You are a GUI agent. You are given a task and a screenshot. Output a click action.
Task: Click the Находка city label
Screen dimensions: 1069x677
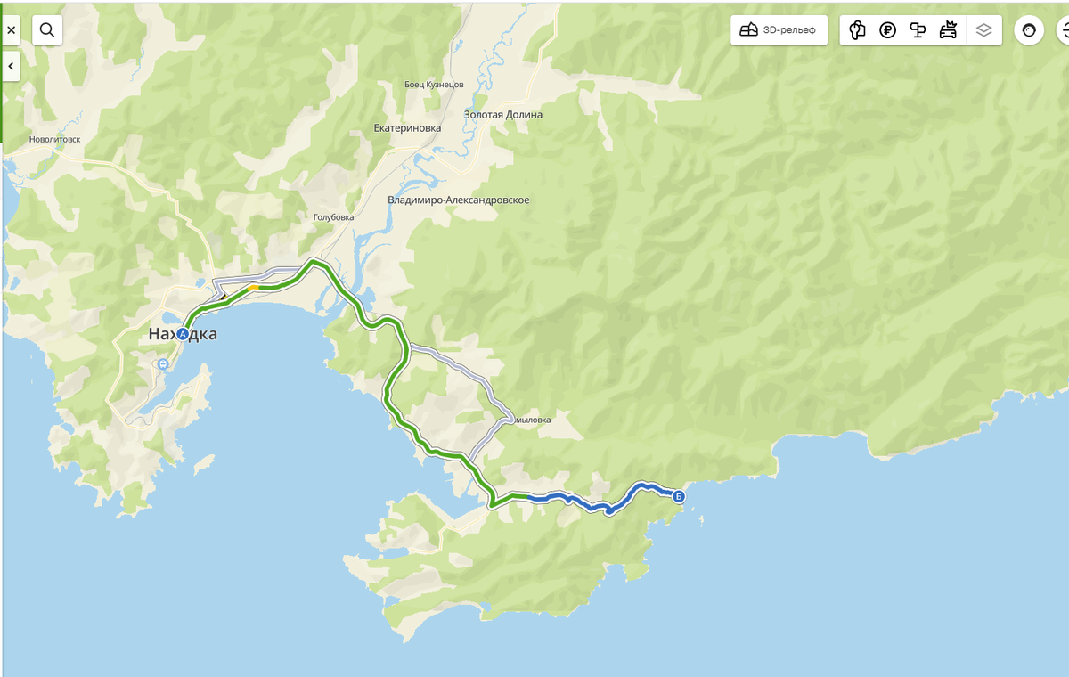[x=183, y=334]
